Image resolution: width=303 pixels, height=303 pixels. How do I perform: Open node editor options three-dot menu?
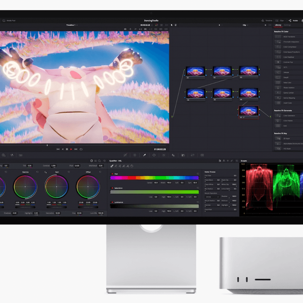(270, 25)
